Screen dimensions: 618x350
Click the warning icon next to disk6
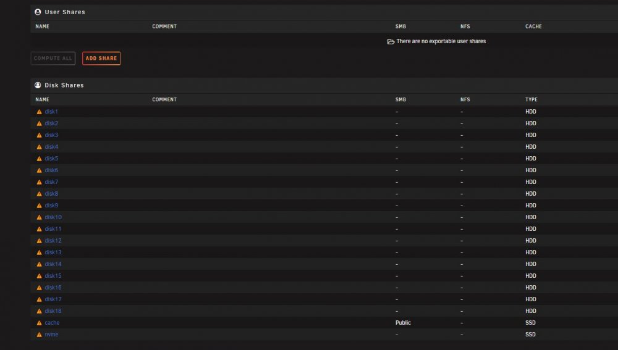point(39,170)
